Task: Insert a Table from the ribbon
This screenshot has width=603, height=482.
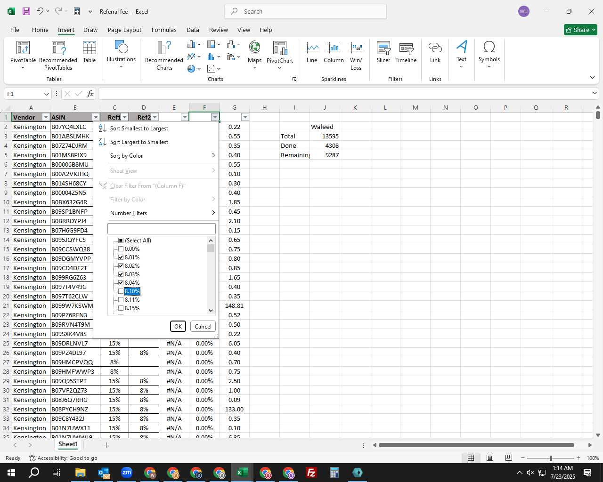Action: (x=90, y=52)
